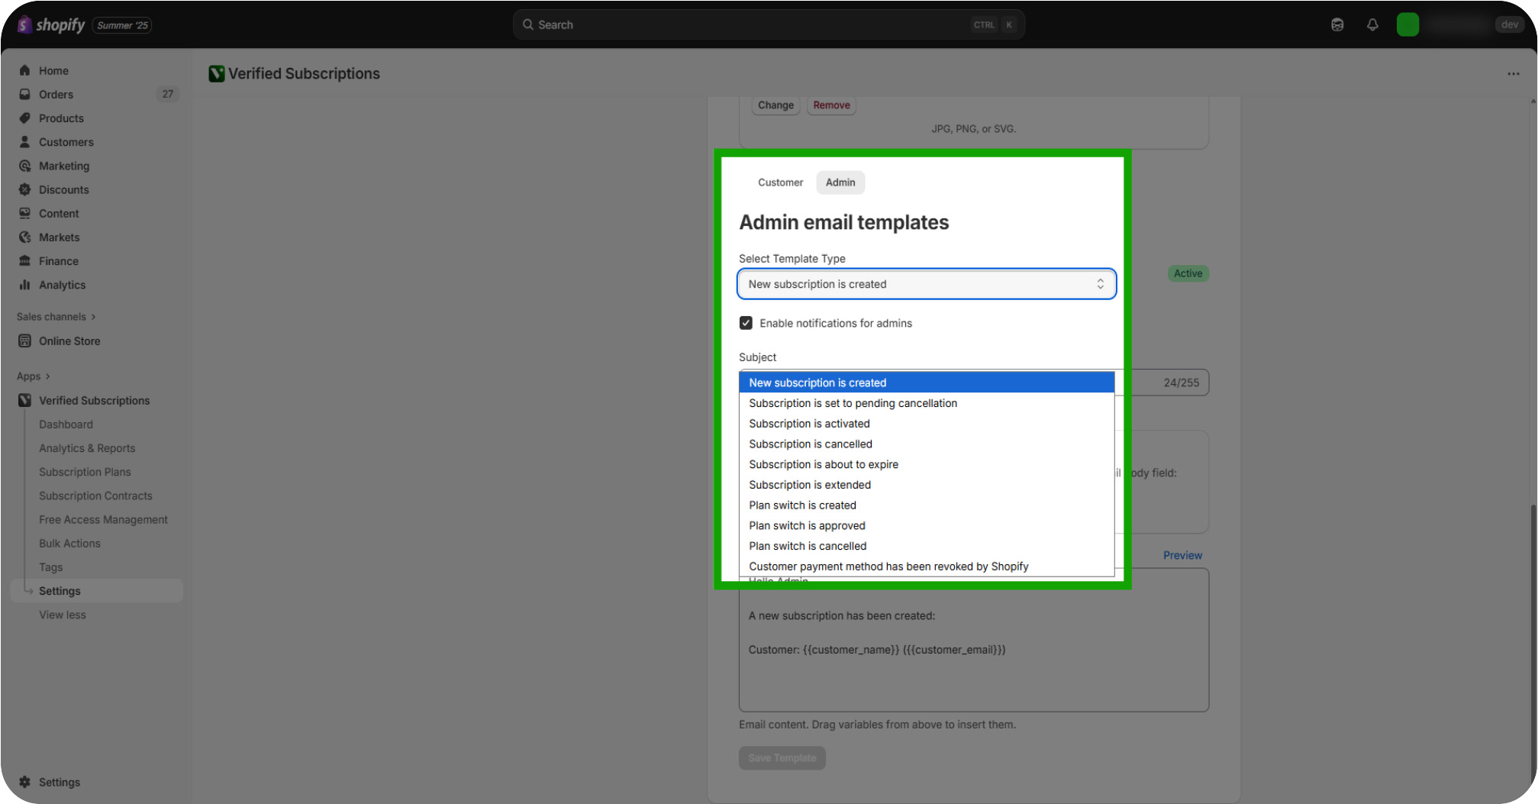This screenshot has height=804, width=1538.
Task: Click the search magnifier icon
Action: (527, 24)
